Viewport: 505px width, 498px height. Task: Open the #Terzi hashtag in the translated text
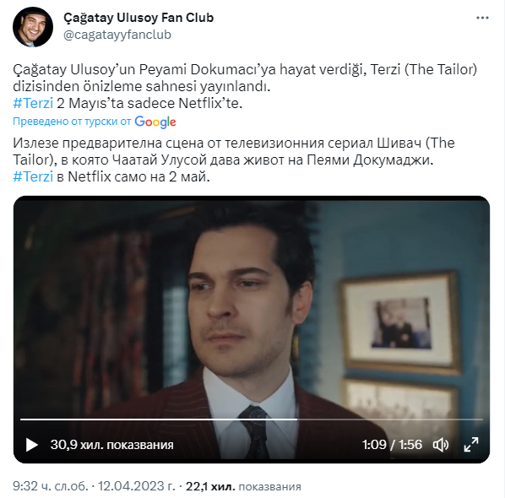(33, 176)
